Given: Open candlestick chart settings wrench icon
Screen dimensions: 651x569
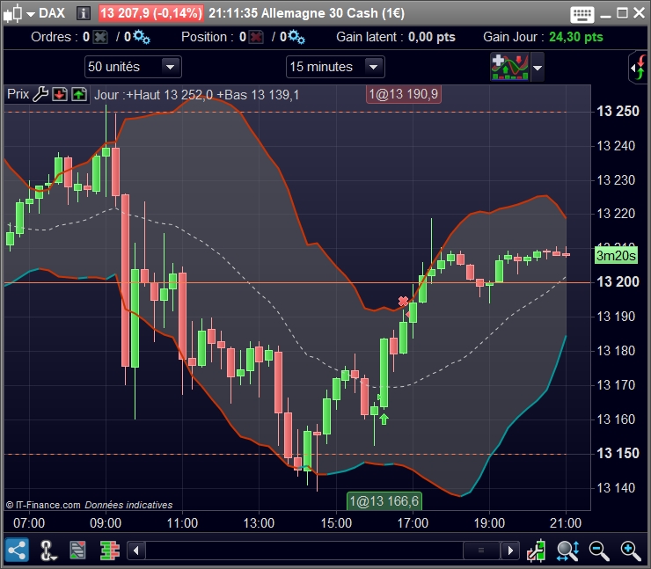Looking at the screenshot, I should (x=536, y=551).
